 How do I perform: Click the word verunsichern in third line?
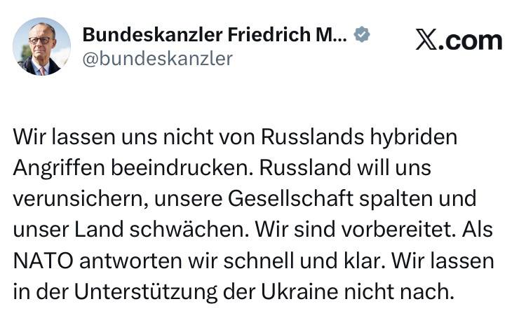[x=81, y=199]
